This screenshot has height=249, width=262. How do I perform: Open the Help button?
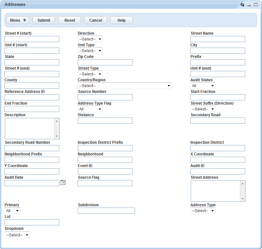(x=121, y=20)
